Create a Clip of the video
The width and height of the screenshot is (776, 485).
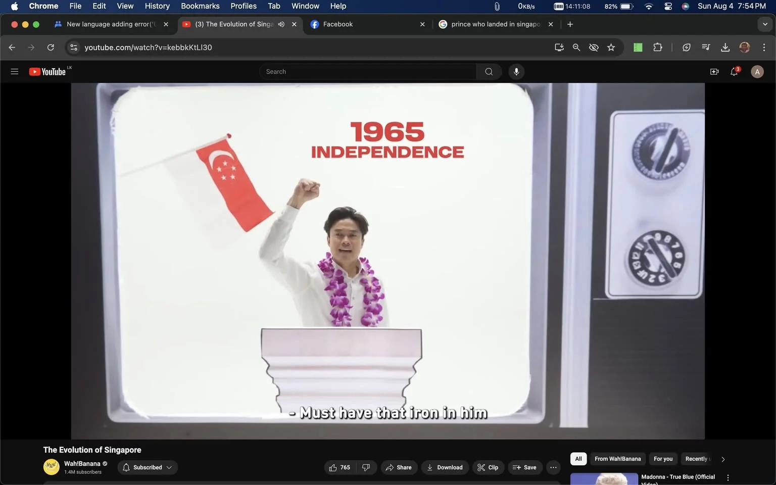[x=488, y=467]
